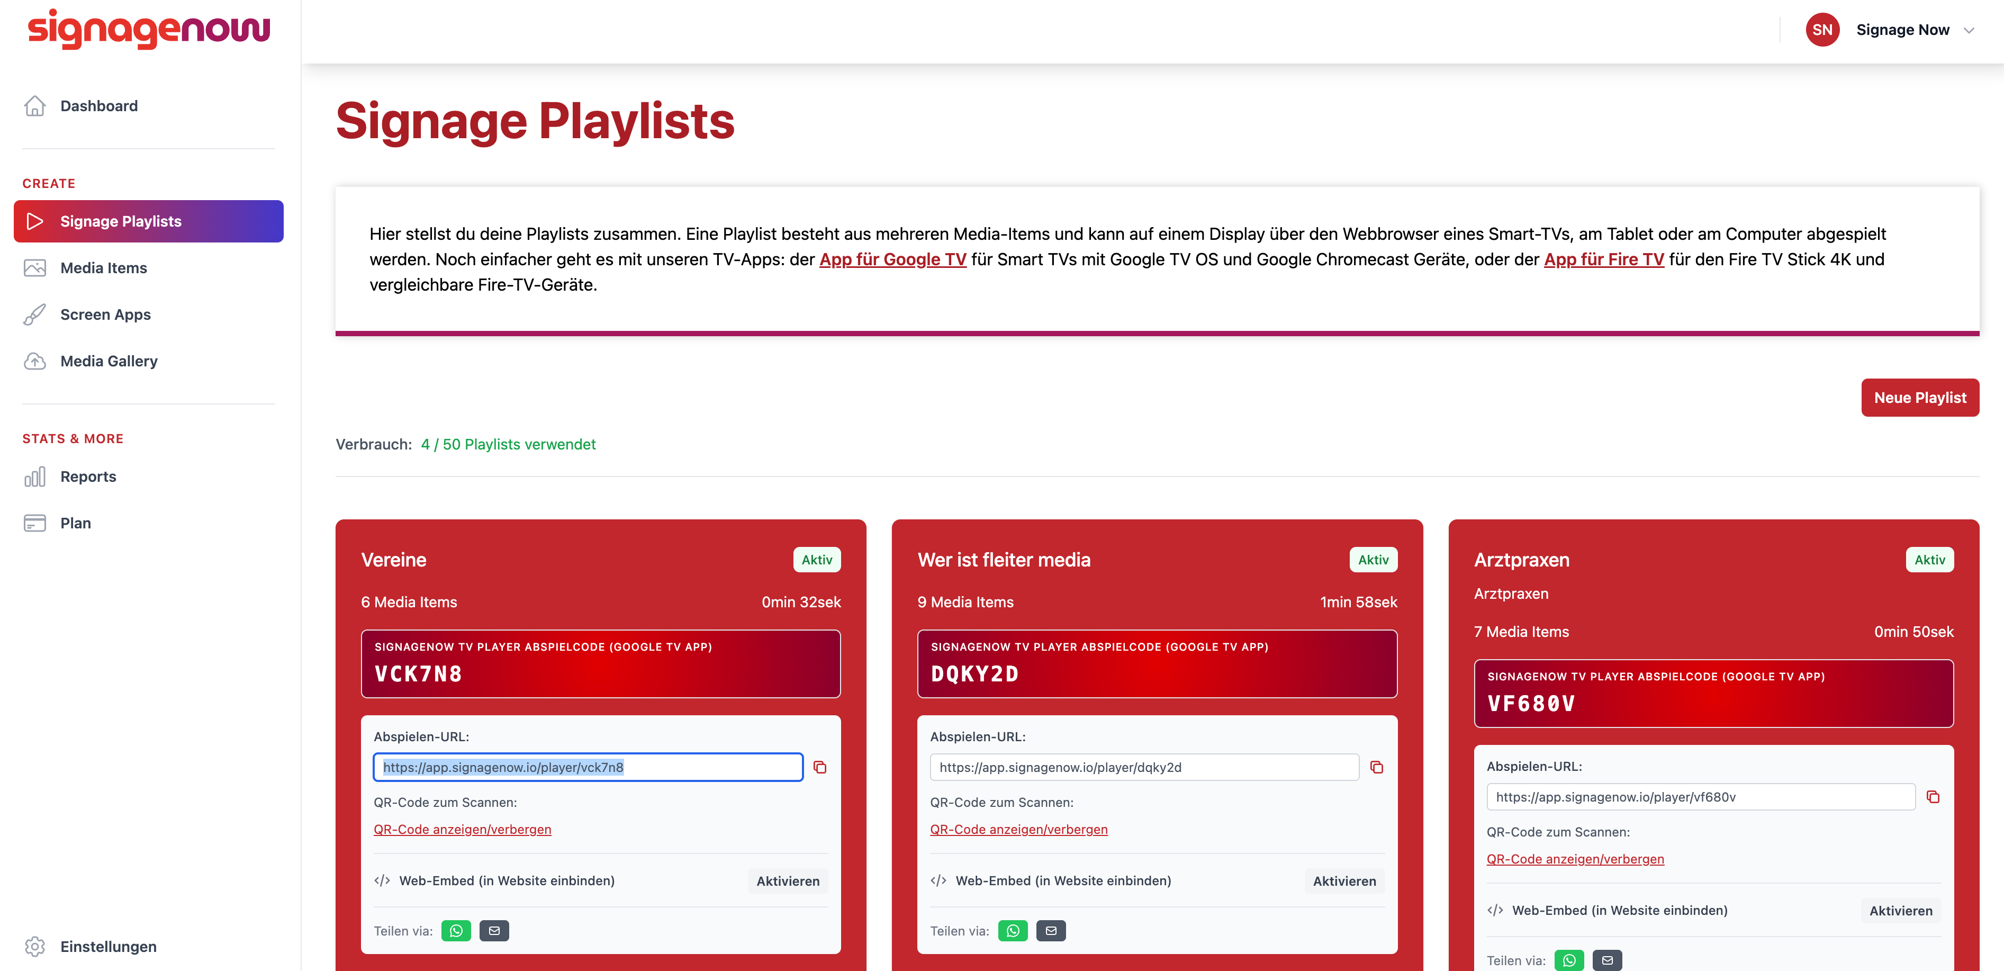
Task: Copy the dqky2d player URL
Action: (1376, 767)
